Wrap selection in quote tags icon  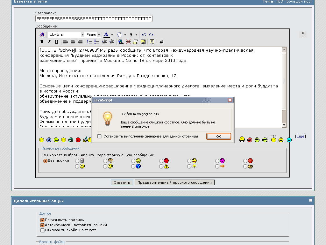(152, 42)
